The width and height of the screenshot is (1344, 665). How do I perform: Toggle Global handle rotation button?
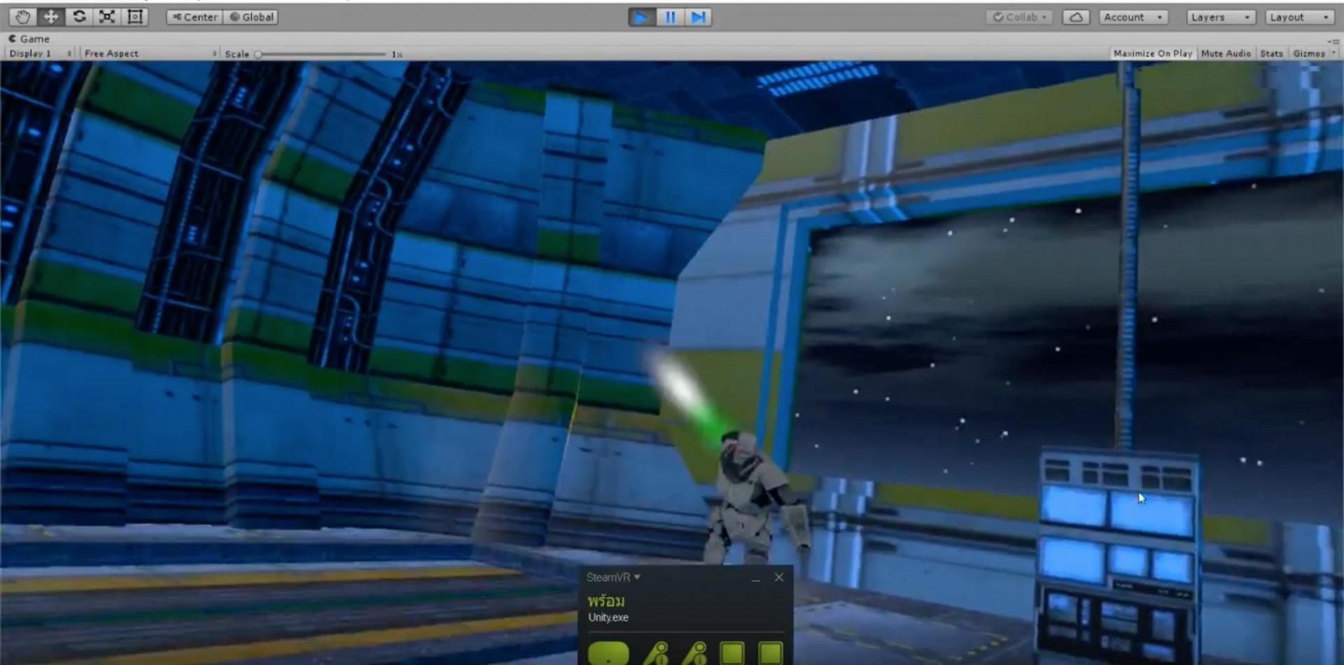(x=251, y=17)
